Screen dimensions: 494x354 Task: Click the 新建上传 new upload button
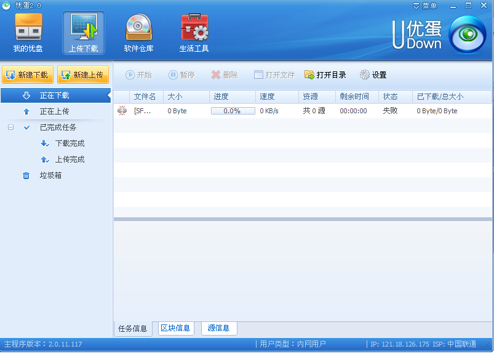point(83,74)
